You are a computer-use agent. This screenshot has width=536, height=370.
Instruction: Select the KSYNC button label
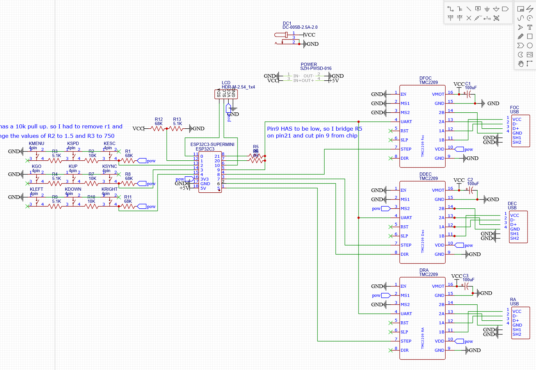pos(109,169)
